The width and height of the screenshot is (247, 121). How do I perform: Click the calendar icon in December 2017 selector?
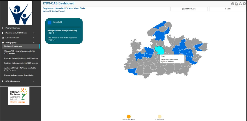point(183,9)
